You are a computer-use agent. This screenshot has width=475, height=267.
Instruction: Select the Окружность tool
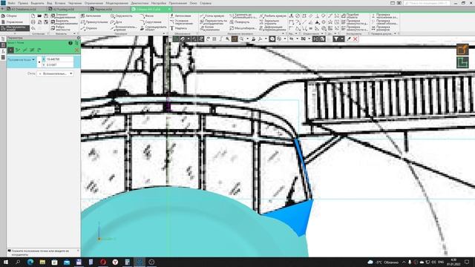[x=122, y=16]
